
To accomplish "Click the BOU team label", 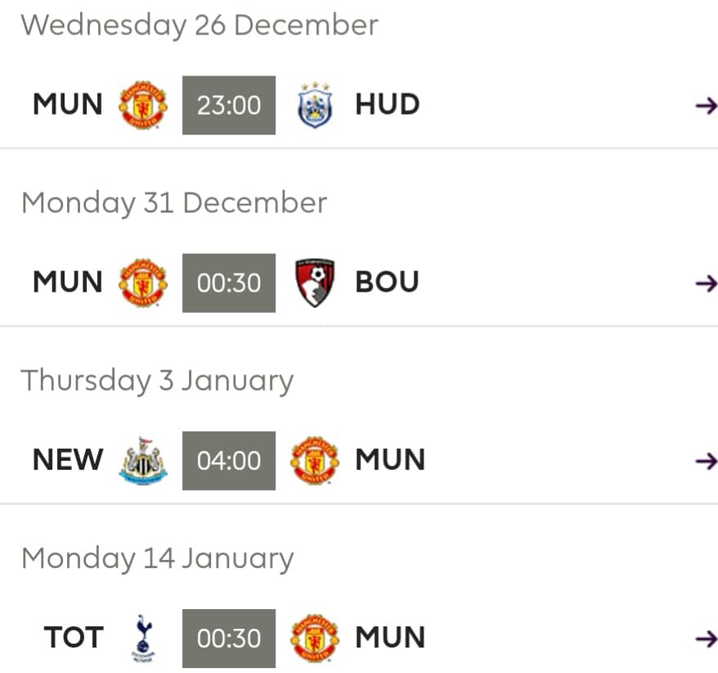I will (387, 282).
